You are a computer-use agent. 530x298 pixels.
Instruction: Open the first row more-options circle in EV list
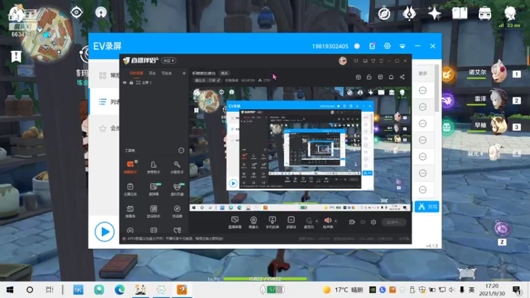click(423, 90)
